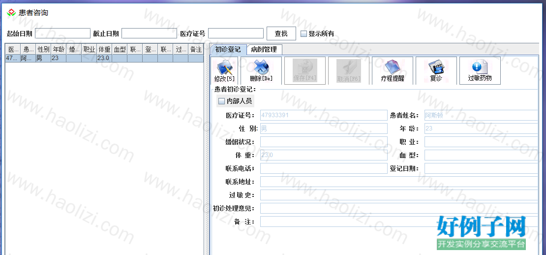Click the 年龄 column header

(x=59, y=49)
